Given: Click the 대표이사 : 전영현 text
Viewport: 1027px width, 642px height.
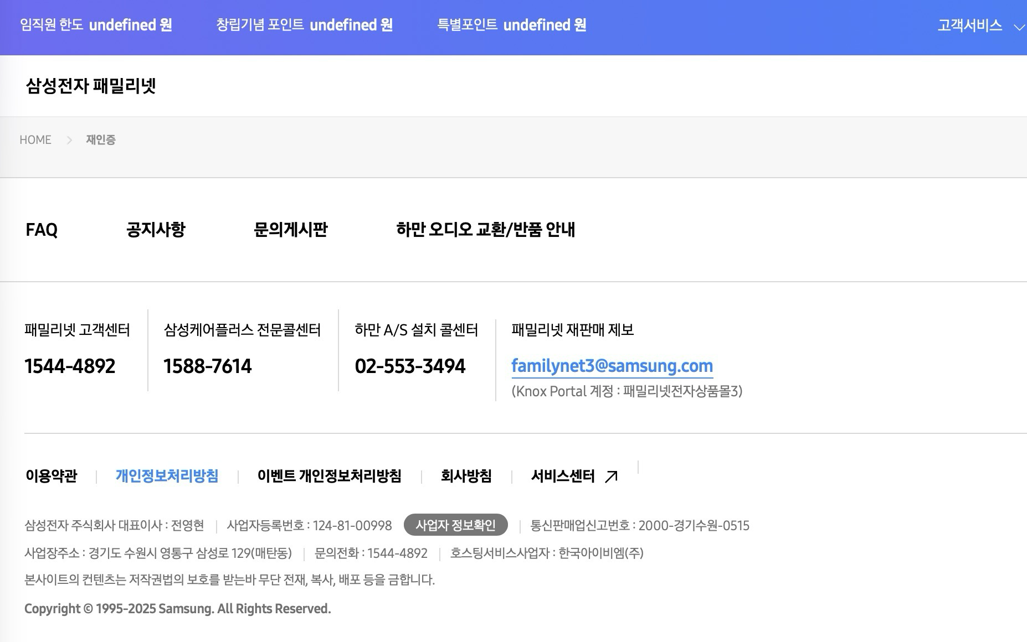Looking at the screenshot, I should 162,525.
